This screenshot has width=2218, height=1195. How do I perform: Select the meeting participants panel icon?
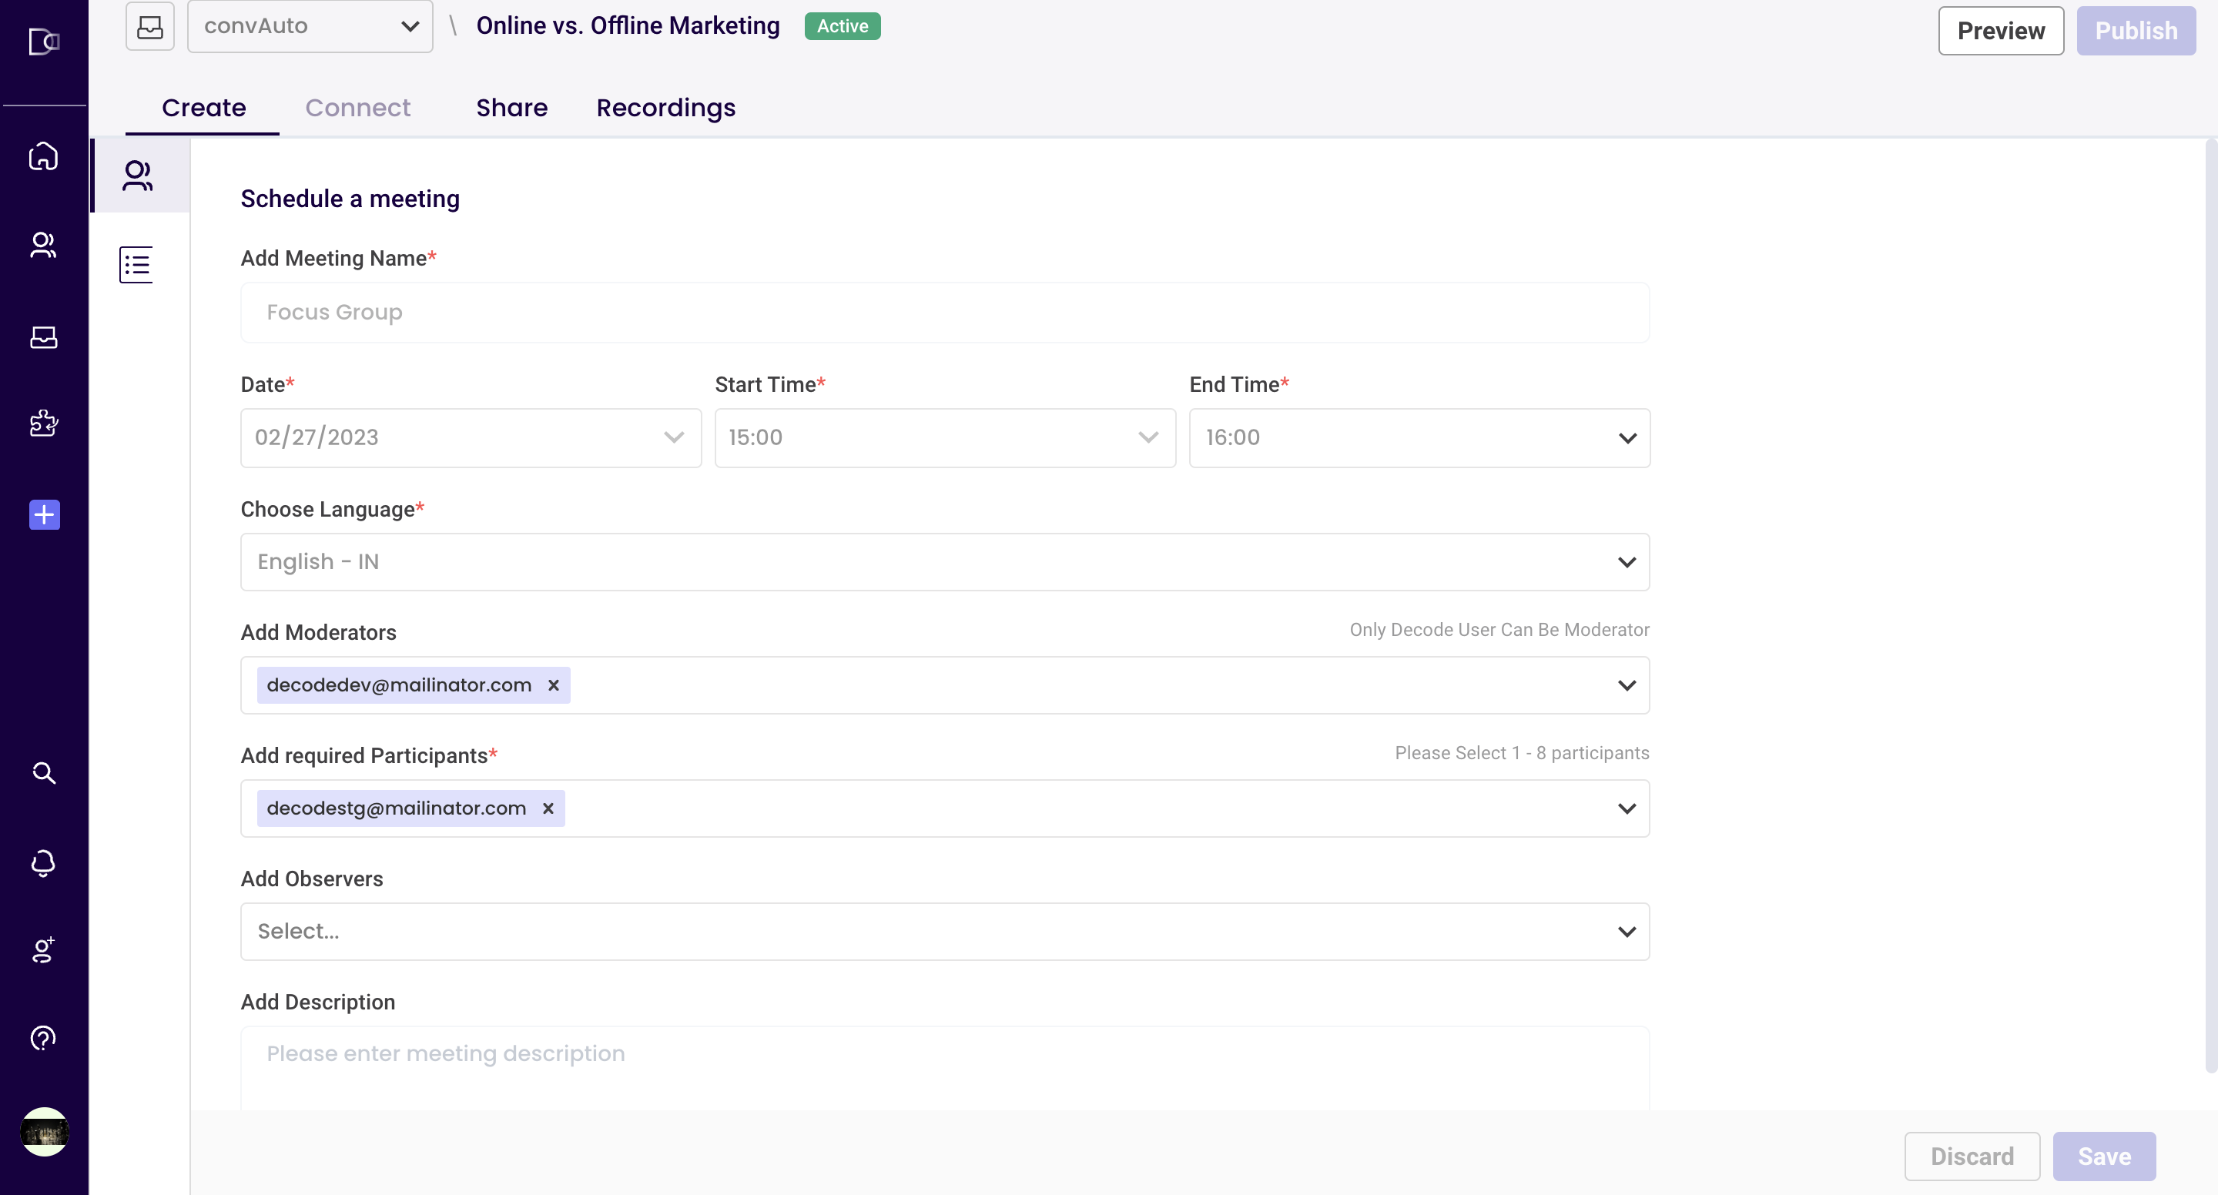[138, 175]
